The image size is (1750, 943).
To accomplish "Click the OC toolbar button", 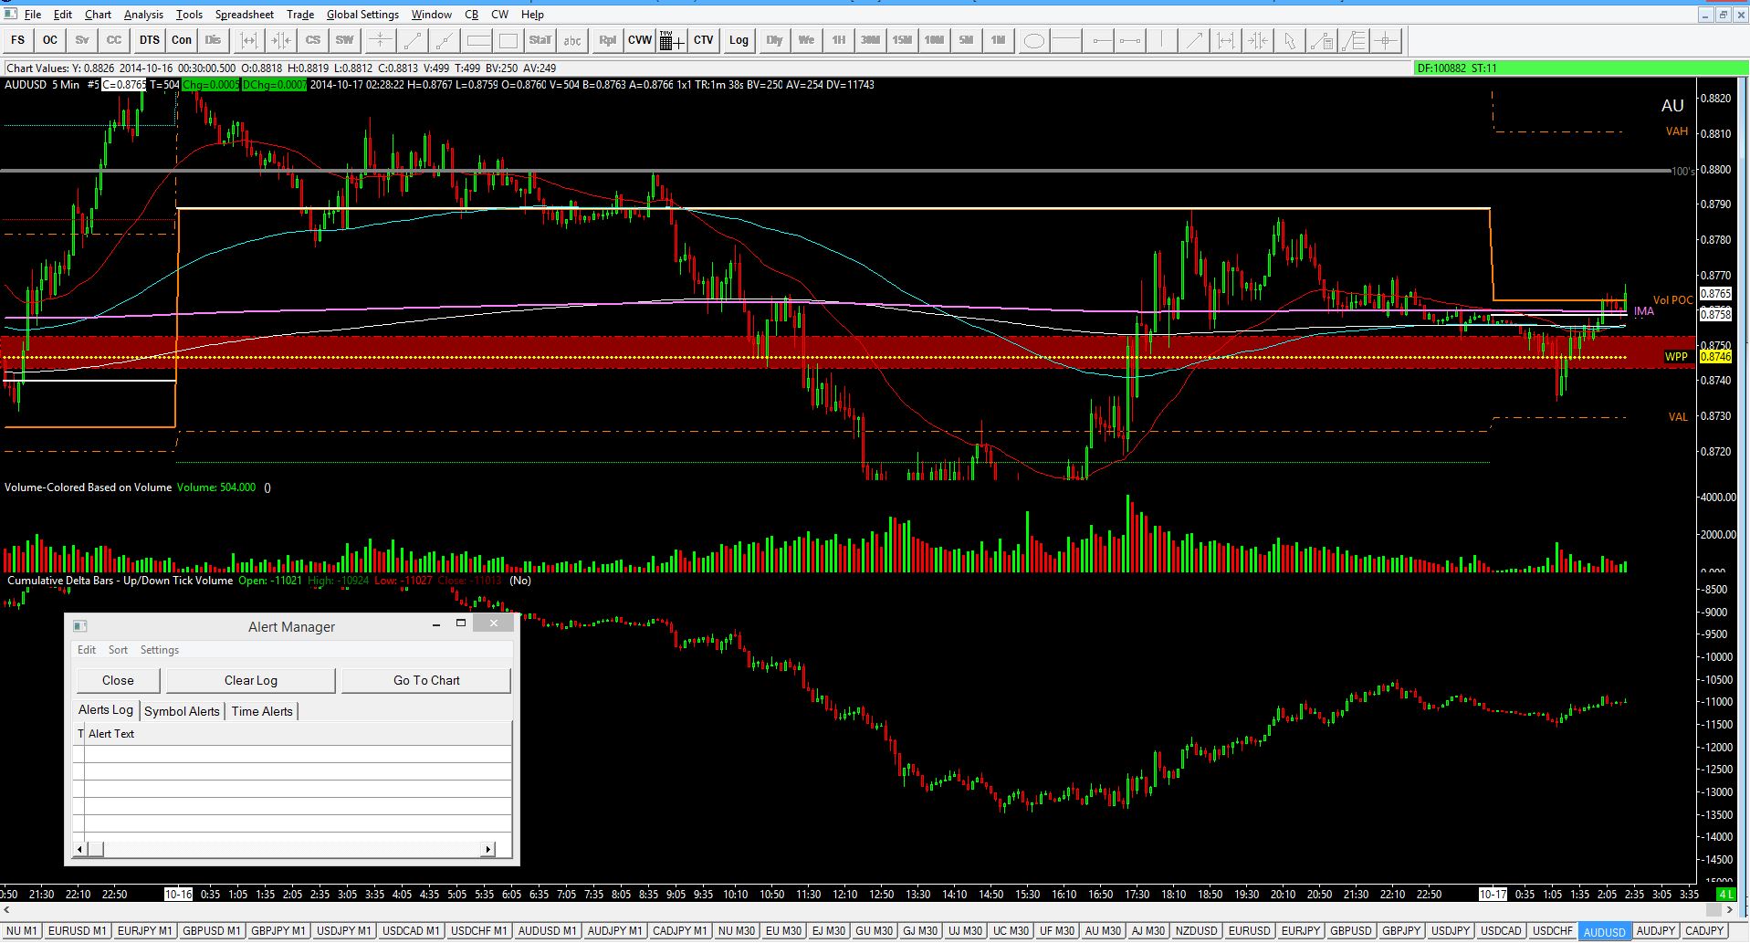I will (x=50, y=40).
